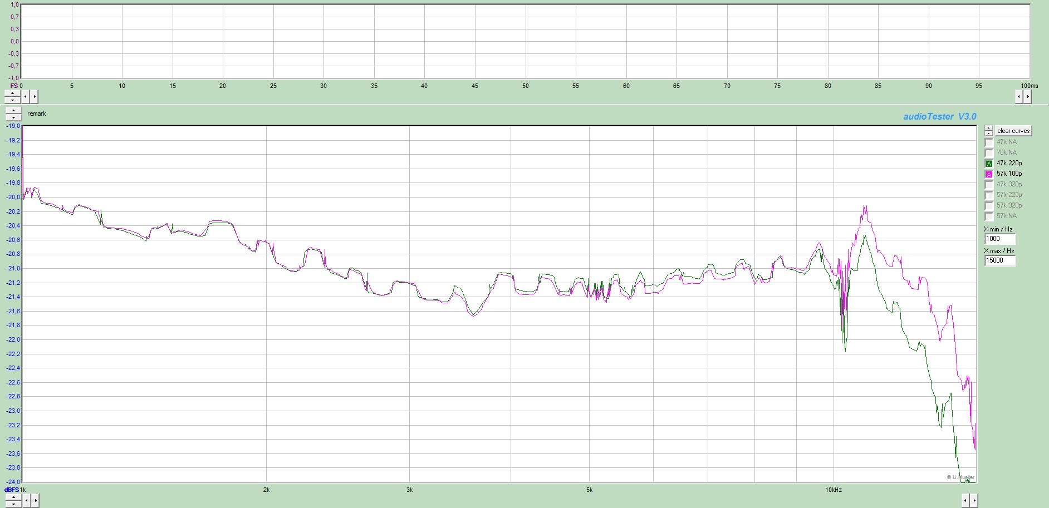The height and width of the screenshot is (508, 1049).
Task: Click the remark text label
Action: coord(37,114)
